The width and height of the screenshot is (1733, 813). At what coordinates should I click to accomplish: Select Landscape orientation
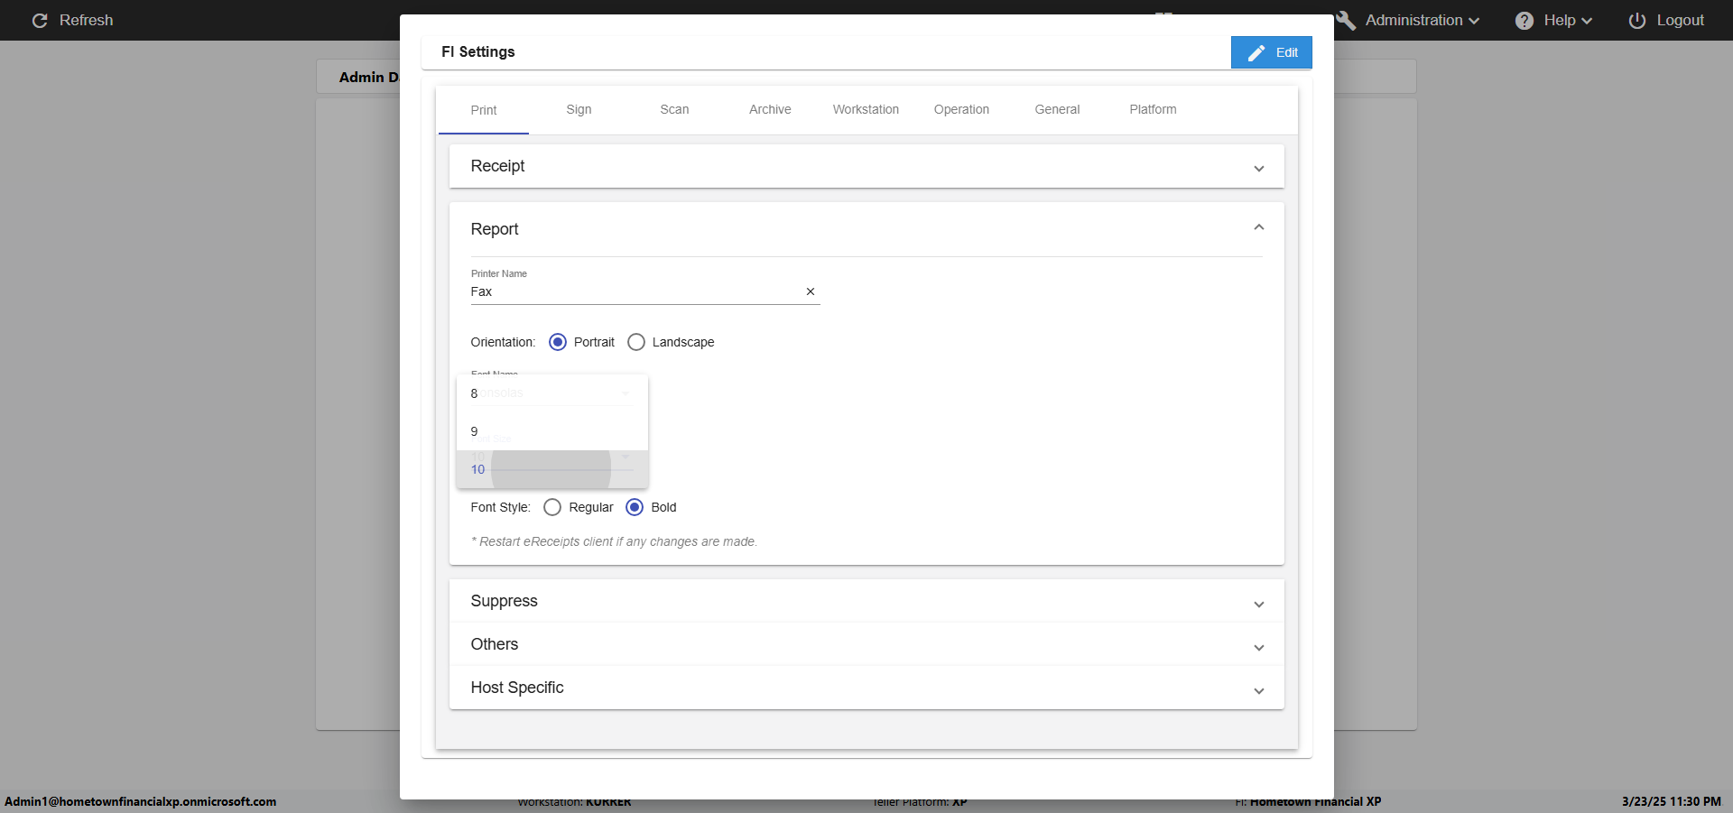point(636,342)
